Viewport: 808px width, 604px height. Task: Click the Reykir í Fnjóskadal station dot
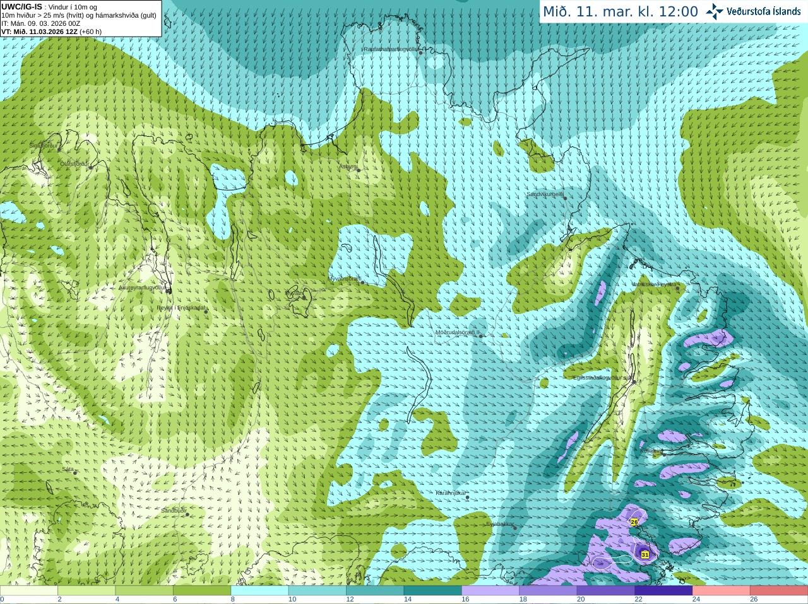(206, 311)
